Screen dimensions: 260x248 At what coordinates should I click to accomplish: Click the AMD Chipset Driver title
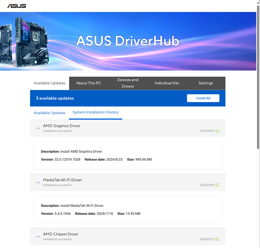(x=61, y=234)
